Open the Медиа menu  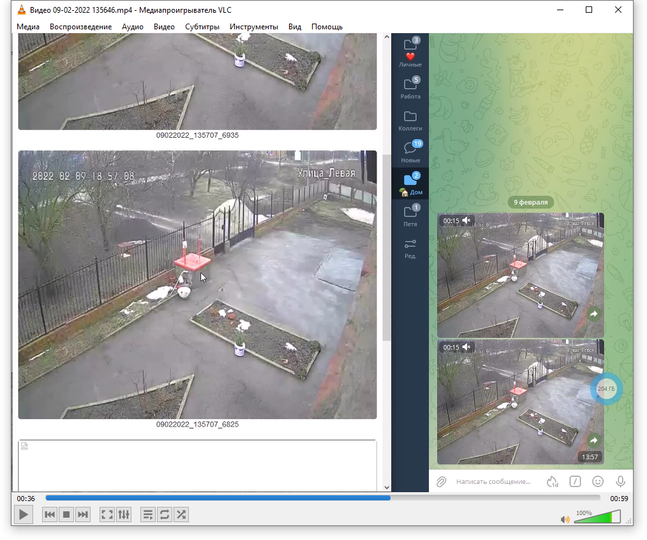(x=28, y=26)
